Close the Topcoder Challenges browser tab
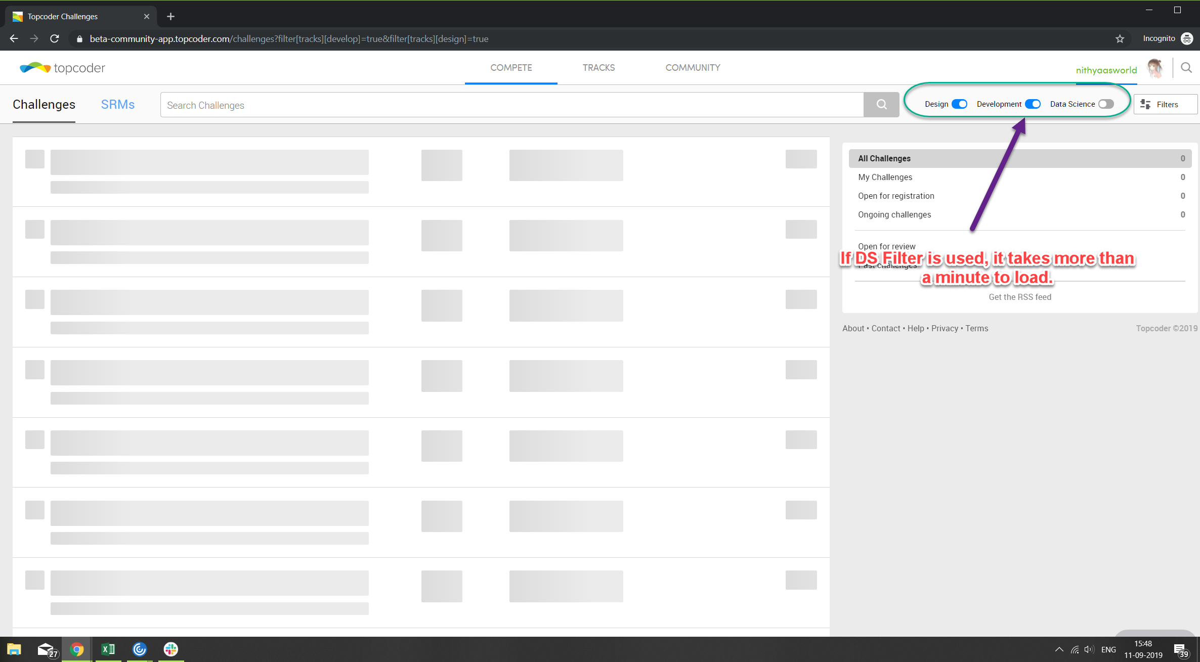Image resolution: width=1200 pixels, height=662 pixels. click(x=147, y=17)
